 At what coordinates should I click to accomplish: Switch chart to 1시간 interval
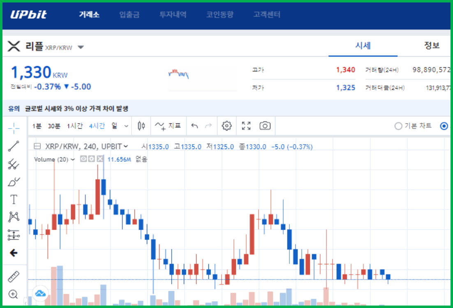pyautogui.click(x=74, y=126)
